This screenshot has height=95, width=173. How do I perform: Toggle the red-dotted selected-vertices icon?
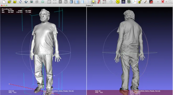[x=104, y=2]
